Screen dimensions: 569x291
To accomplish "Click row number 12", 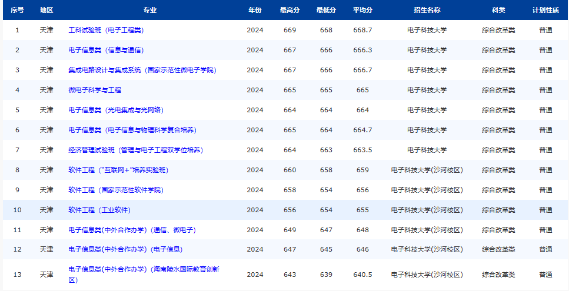I will pyautogui.click(x=17, y=249).
